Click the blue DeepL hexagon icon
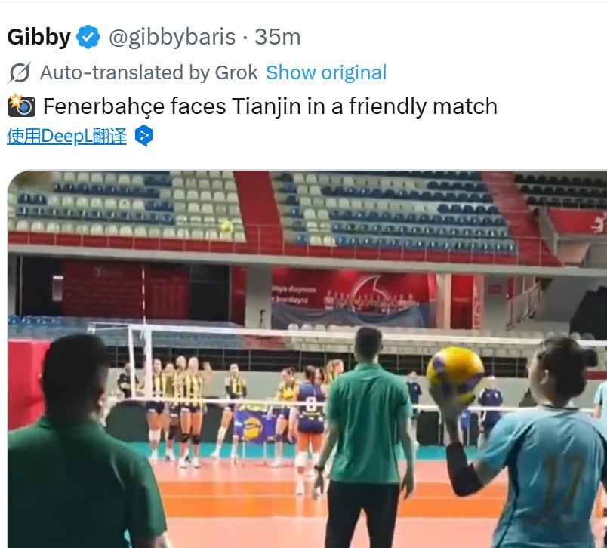 (143, 136)
